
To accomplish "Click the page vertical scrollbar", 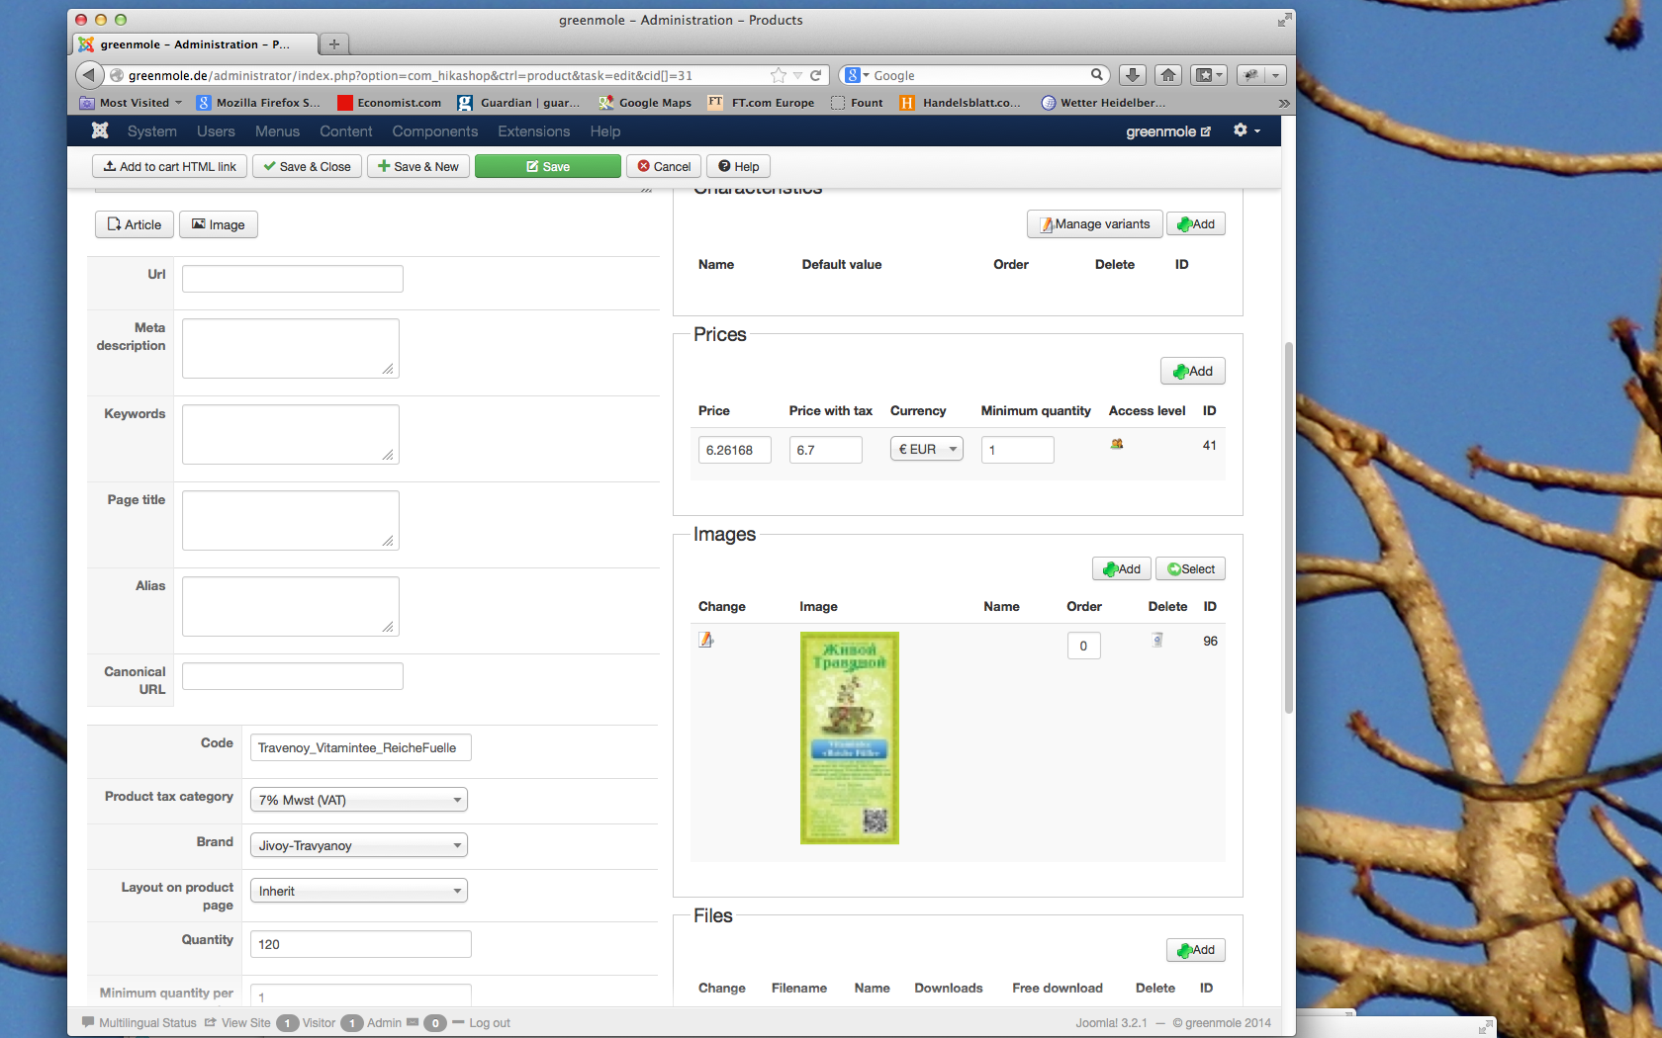I will click(x=1288, y=527).
